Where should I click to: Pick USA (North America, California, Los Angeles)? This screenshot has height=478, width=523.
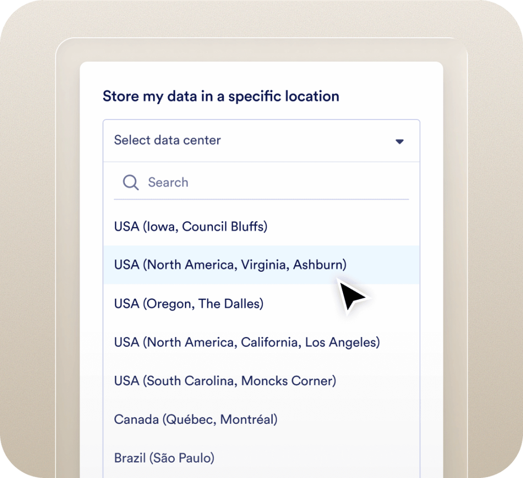click(247, 342)
